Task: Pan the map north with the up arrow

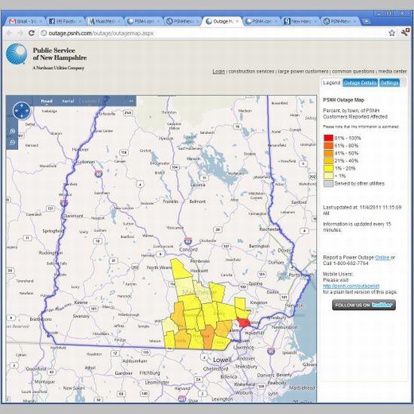Action: point(22,105)
